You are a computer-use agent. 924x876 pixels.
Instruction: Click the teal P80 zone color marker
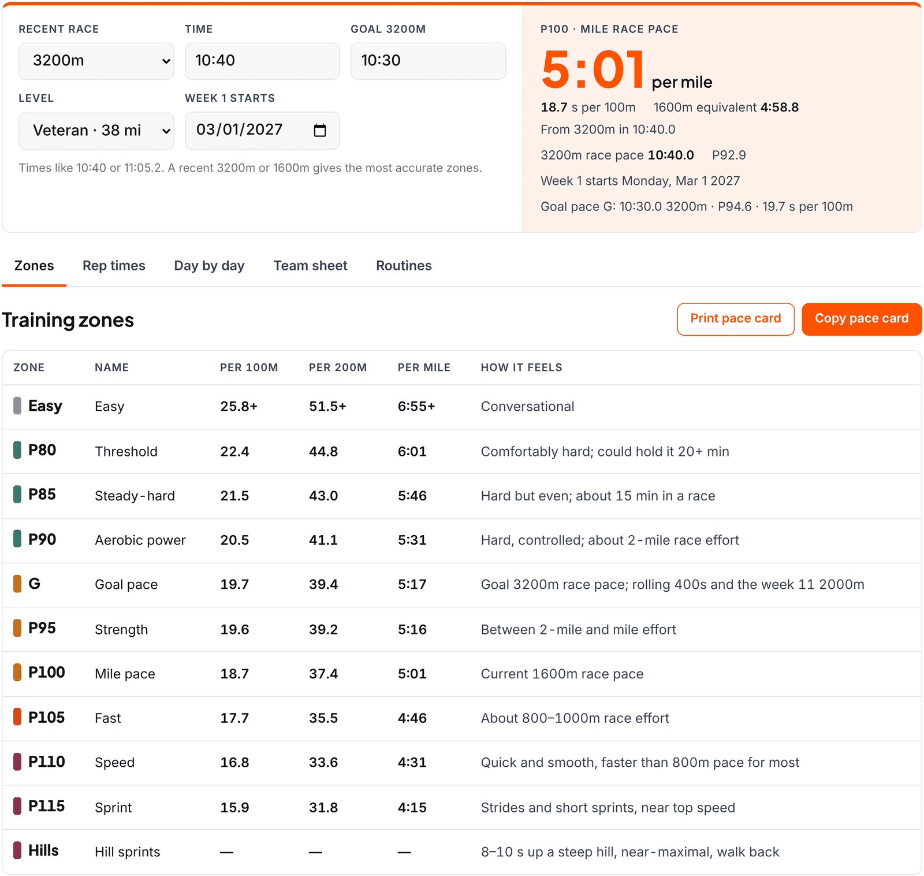(x=17, y=450)
